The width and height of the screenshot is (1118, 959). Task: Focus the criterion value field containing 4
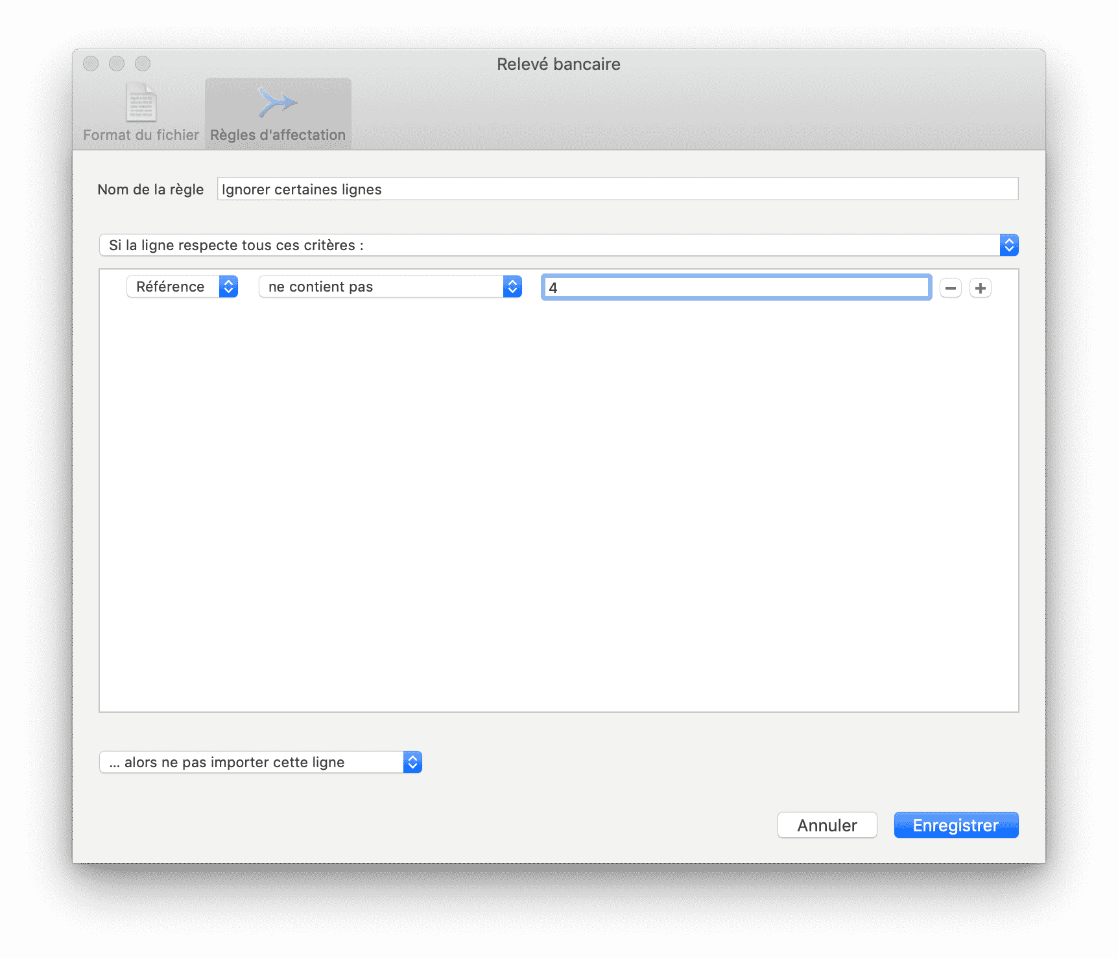coord(736,288)
